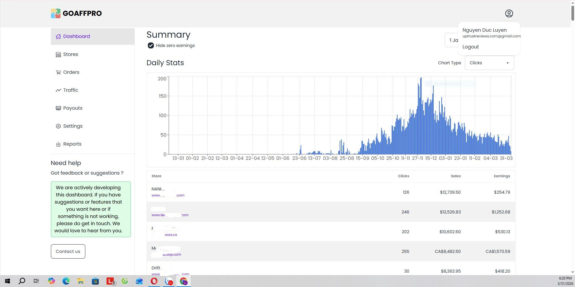
Task: Click the CA$1,570.59 earnings value
Action: (x=498, y=251)
